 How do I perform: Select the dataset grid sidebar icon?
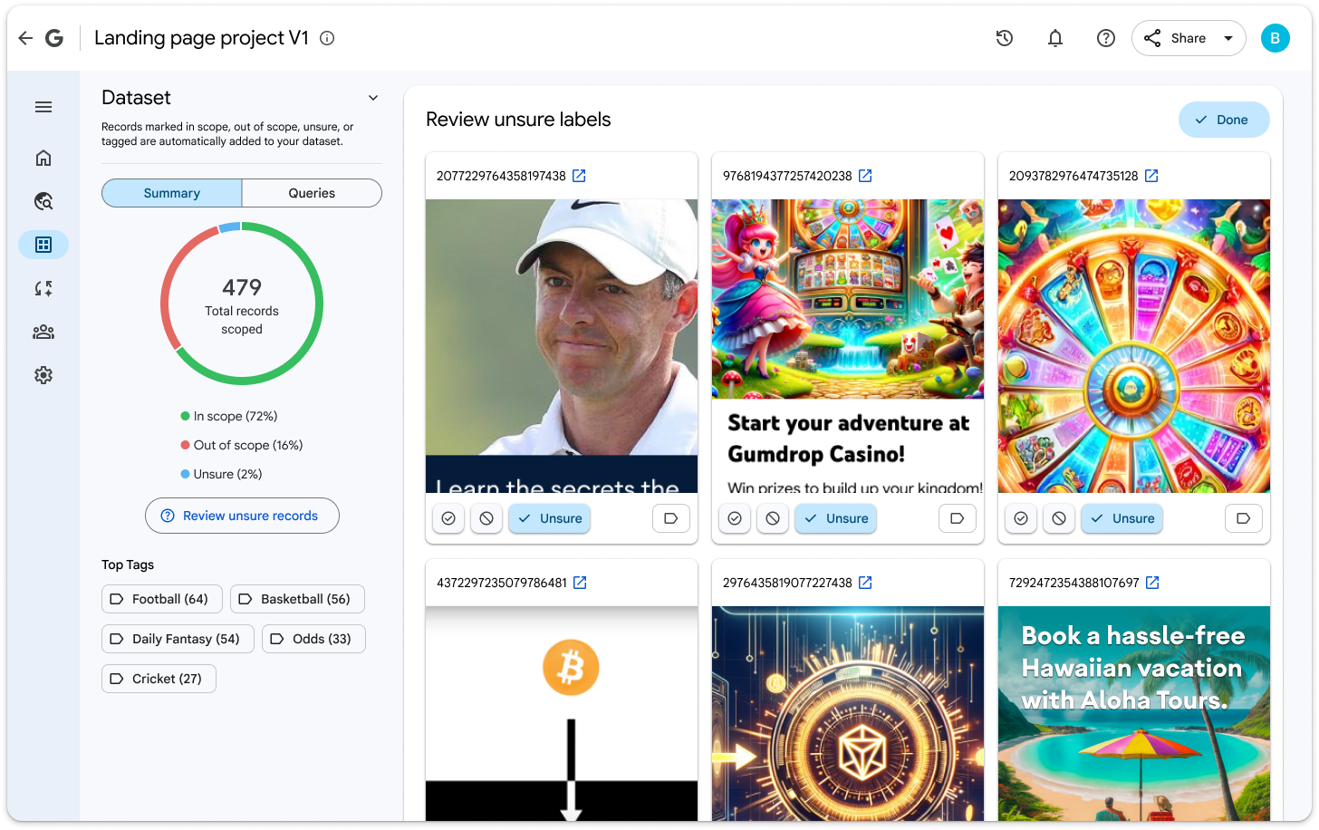[x=43, y=245]
